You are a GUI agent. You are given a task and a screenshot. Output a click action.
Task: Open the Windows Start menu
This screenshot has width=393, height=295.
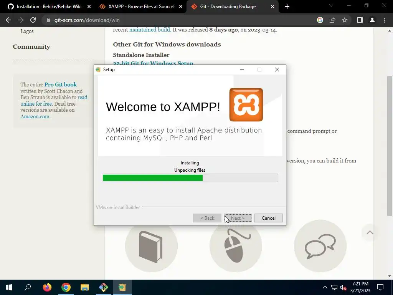pyautogui.click(x=9, y=287)
